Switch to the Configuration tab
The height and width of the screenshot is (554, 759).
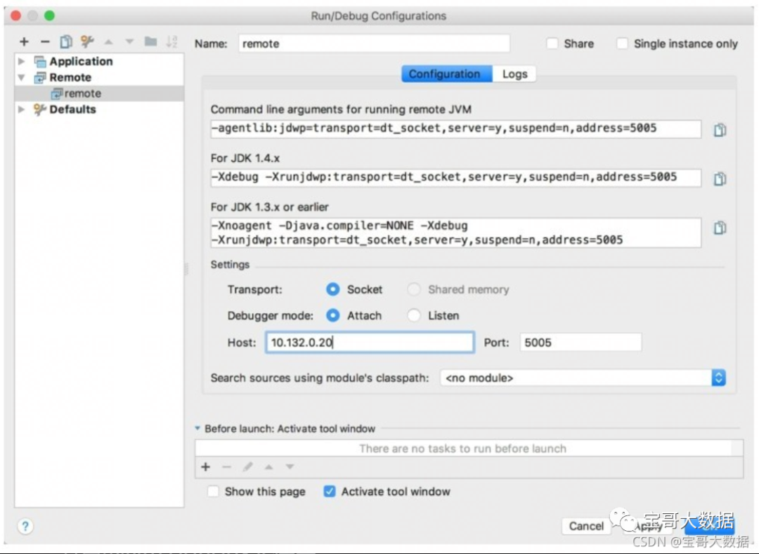click(x=447, y=74)
